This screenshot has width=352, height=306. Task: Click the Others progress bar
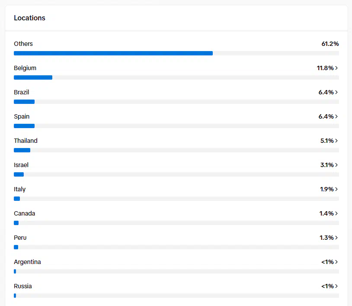click(x=176, y=53)
